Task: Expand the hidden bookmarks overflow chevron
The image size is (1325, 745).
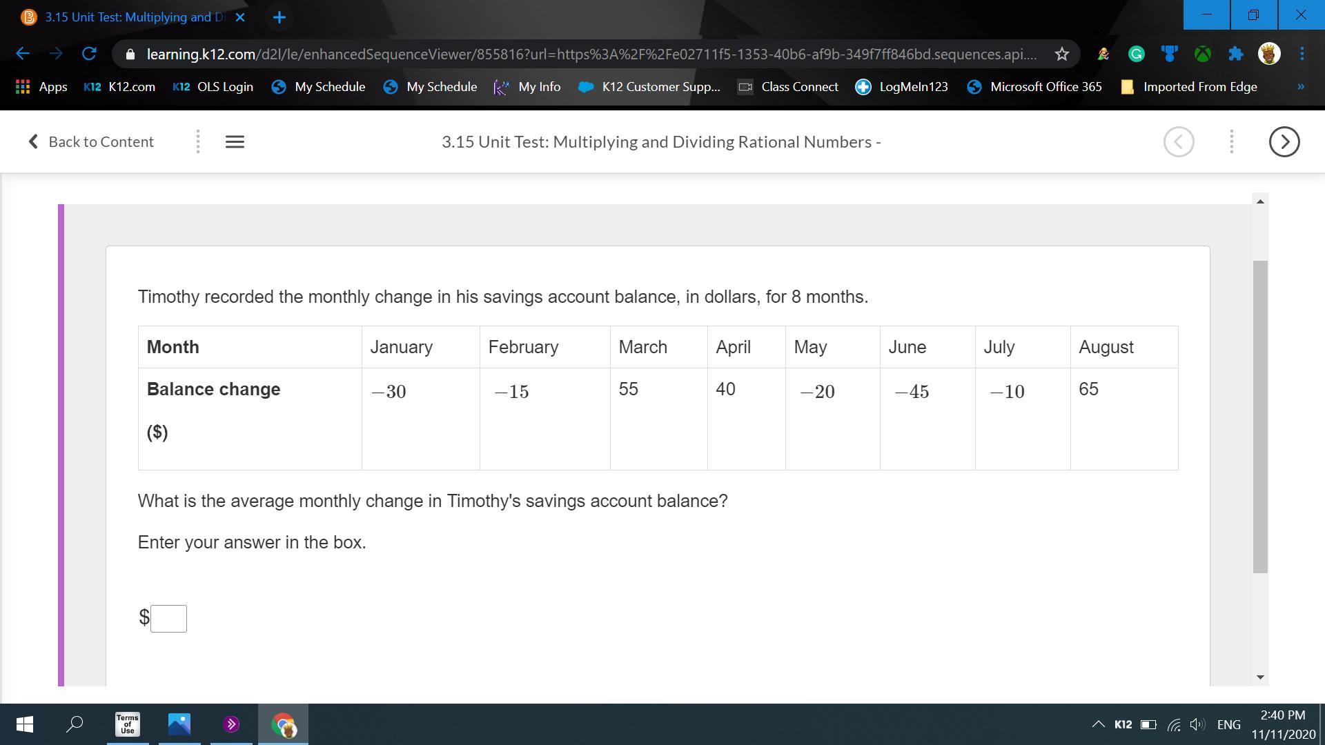Action: (1300, 87)
